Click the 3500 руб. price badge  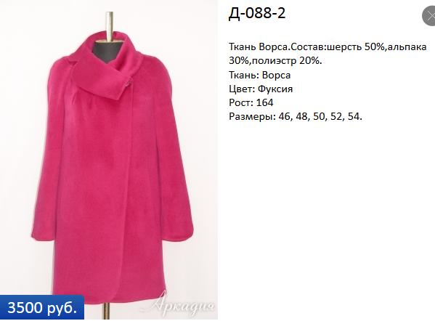click(42, 308)
